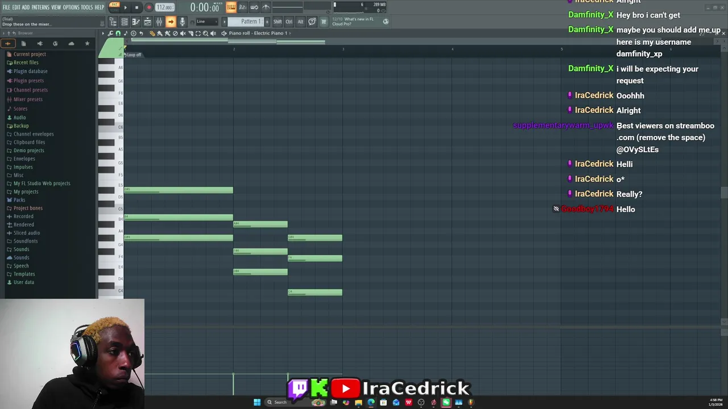Click the plus button next to Pattern 1
Screen dimensions: 728x409
[x=267, y=22]
